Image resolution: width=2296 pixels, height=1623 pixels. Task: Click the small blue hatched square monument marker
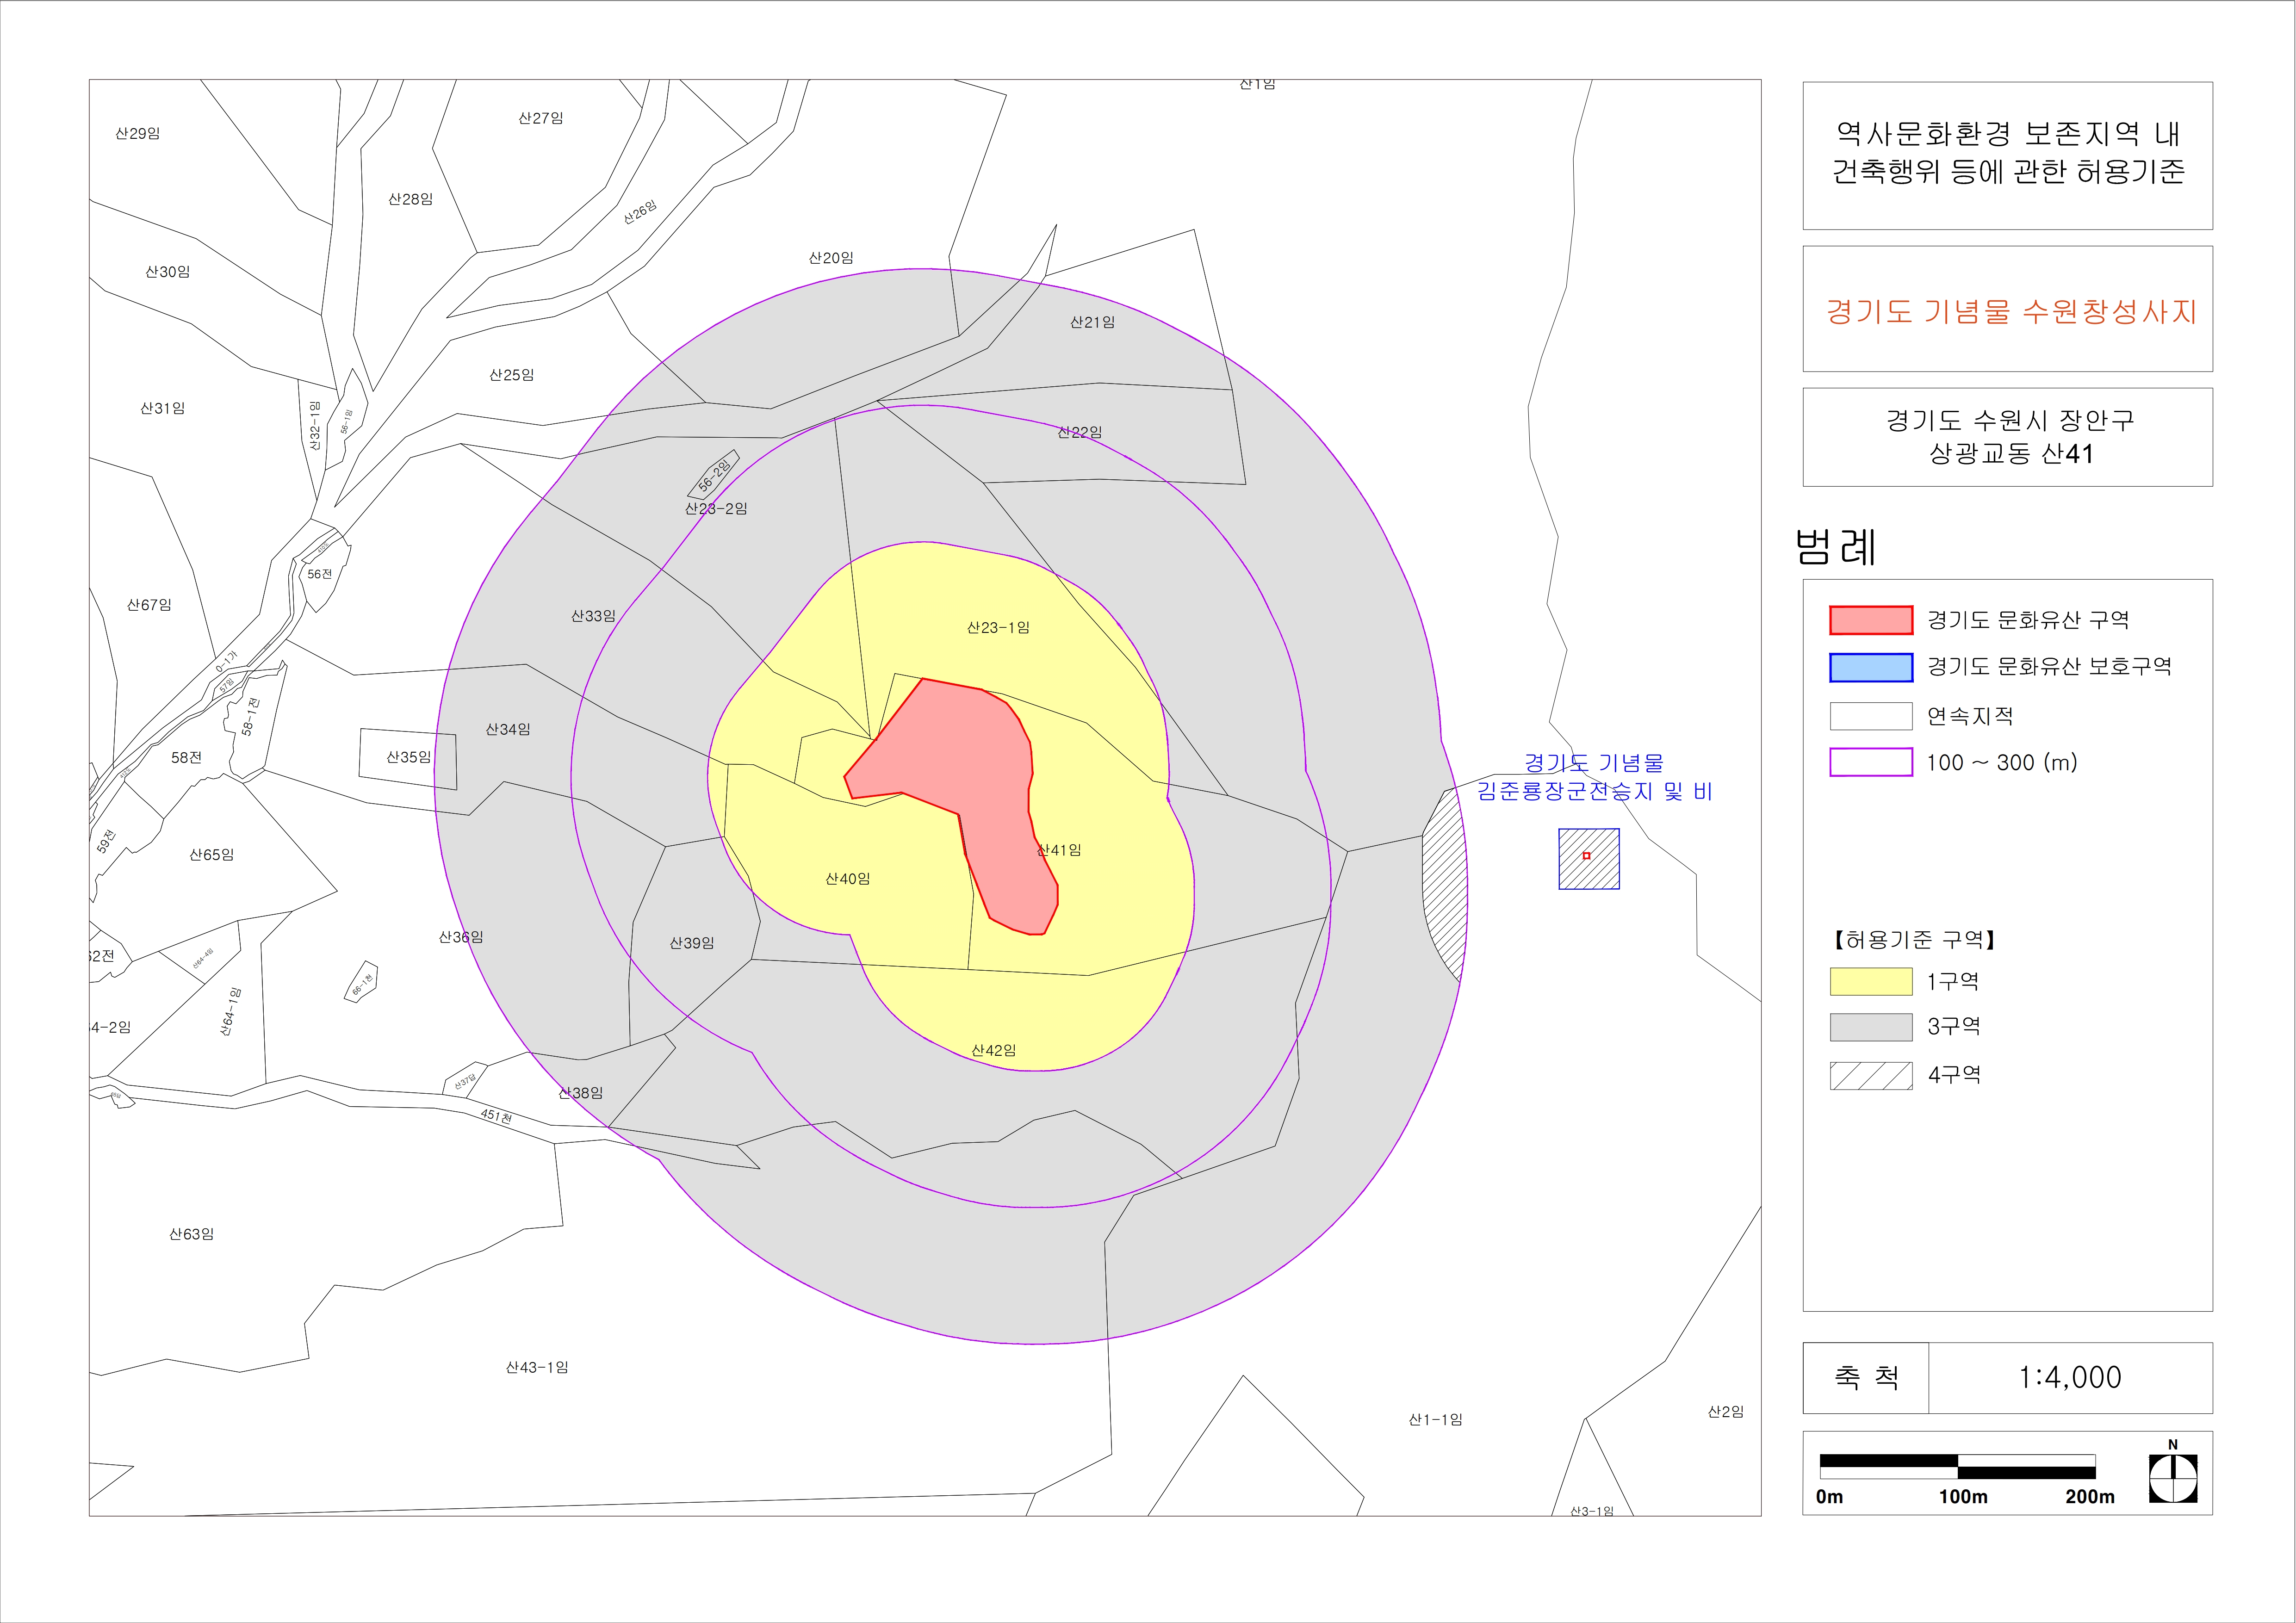coord(1588,858)
